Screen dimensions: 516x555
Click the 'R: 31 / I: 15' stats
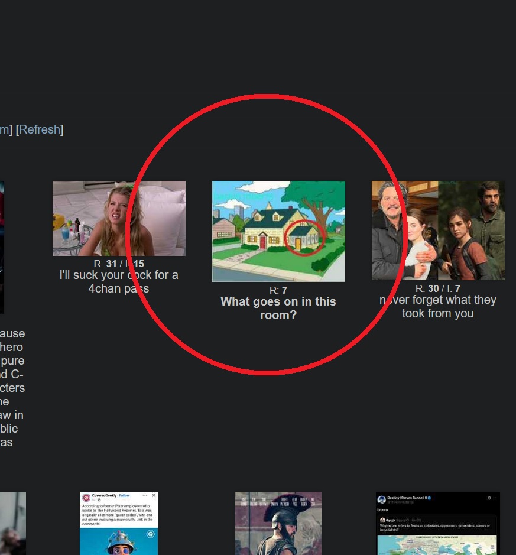pyautogui.click(x=119, y=264)
